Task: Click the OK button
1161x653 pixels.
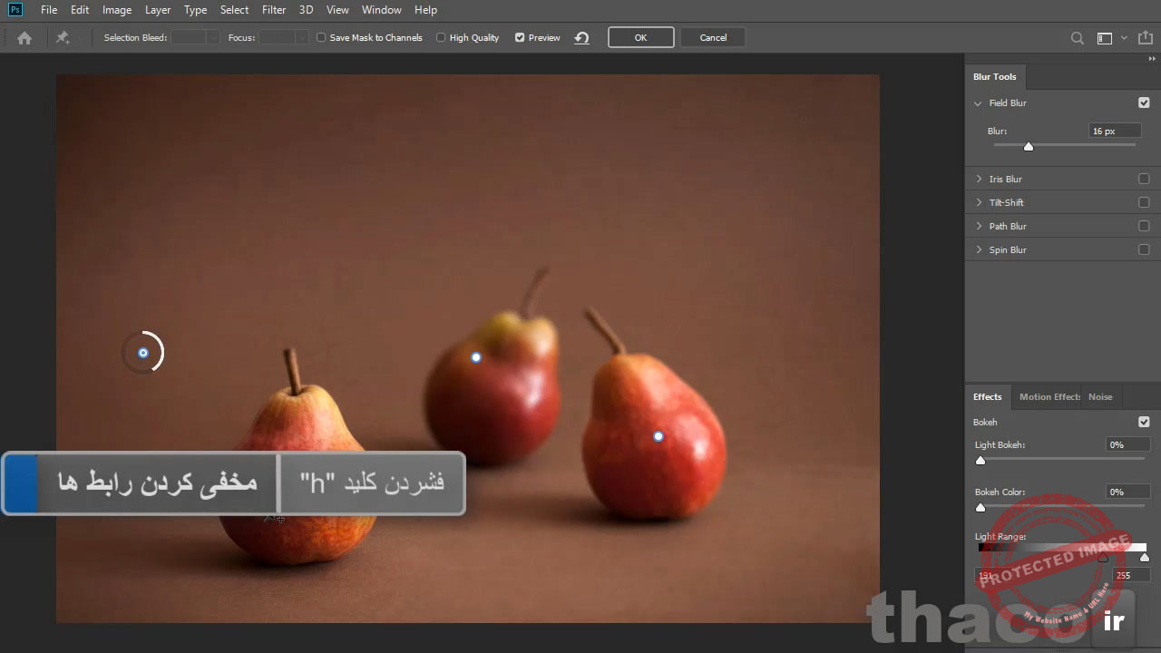Action: [x=640, y=38]
